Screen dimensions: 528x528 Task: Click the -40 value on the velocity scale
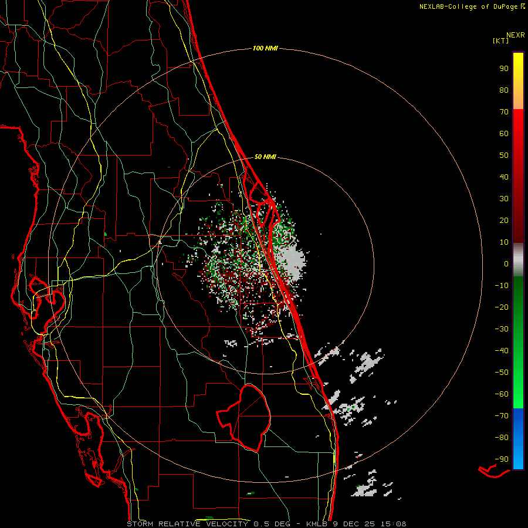(x=502, y=351)
